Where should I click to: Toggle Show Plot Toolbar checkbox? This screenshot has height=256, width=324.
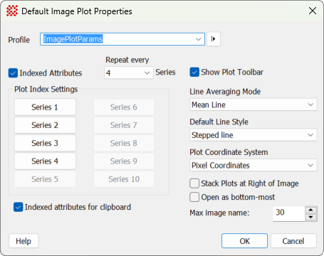click(x=194, y=72)
